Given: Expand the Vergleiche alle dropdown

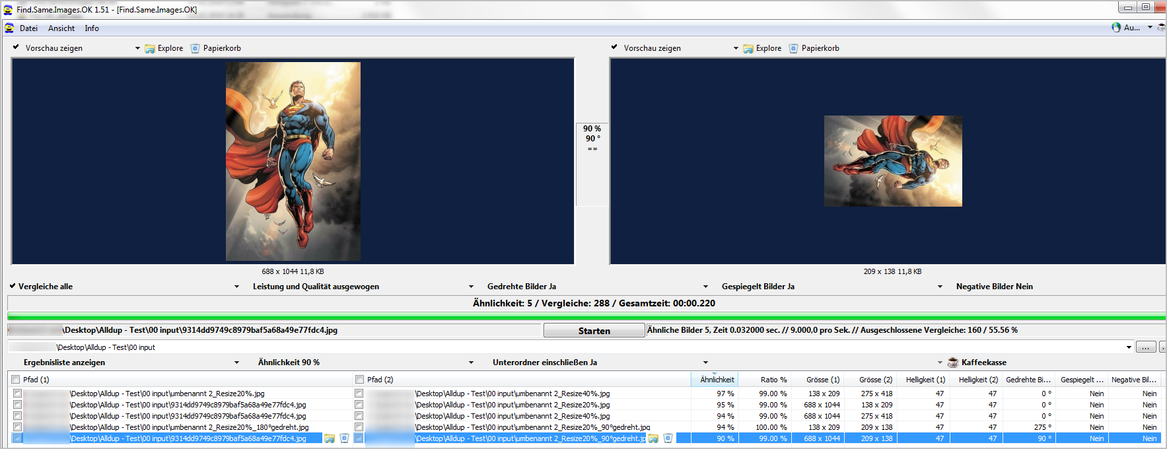Looking at the screenshot, I should click(x=236, y=287).
